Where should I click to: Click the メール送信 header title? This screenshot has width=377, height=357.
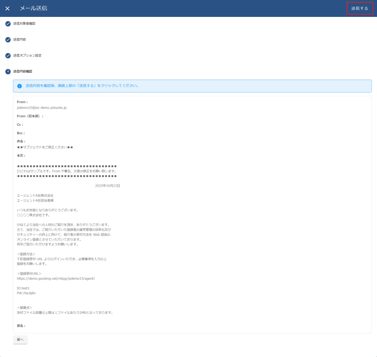34,8
